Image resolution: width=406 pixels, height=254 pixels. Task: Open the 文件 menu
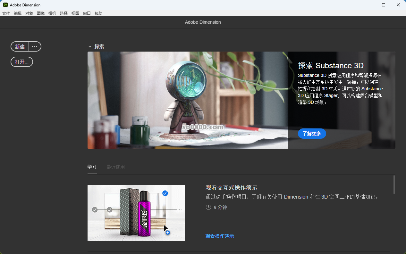[x=6, y=13]
